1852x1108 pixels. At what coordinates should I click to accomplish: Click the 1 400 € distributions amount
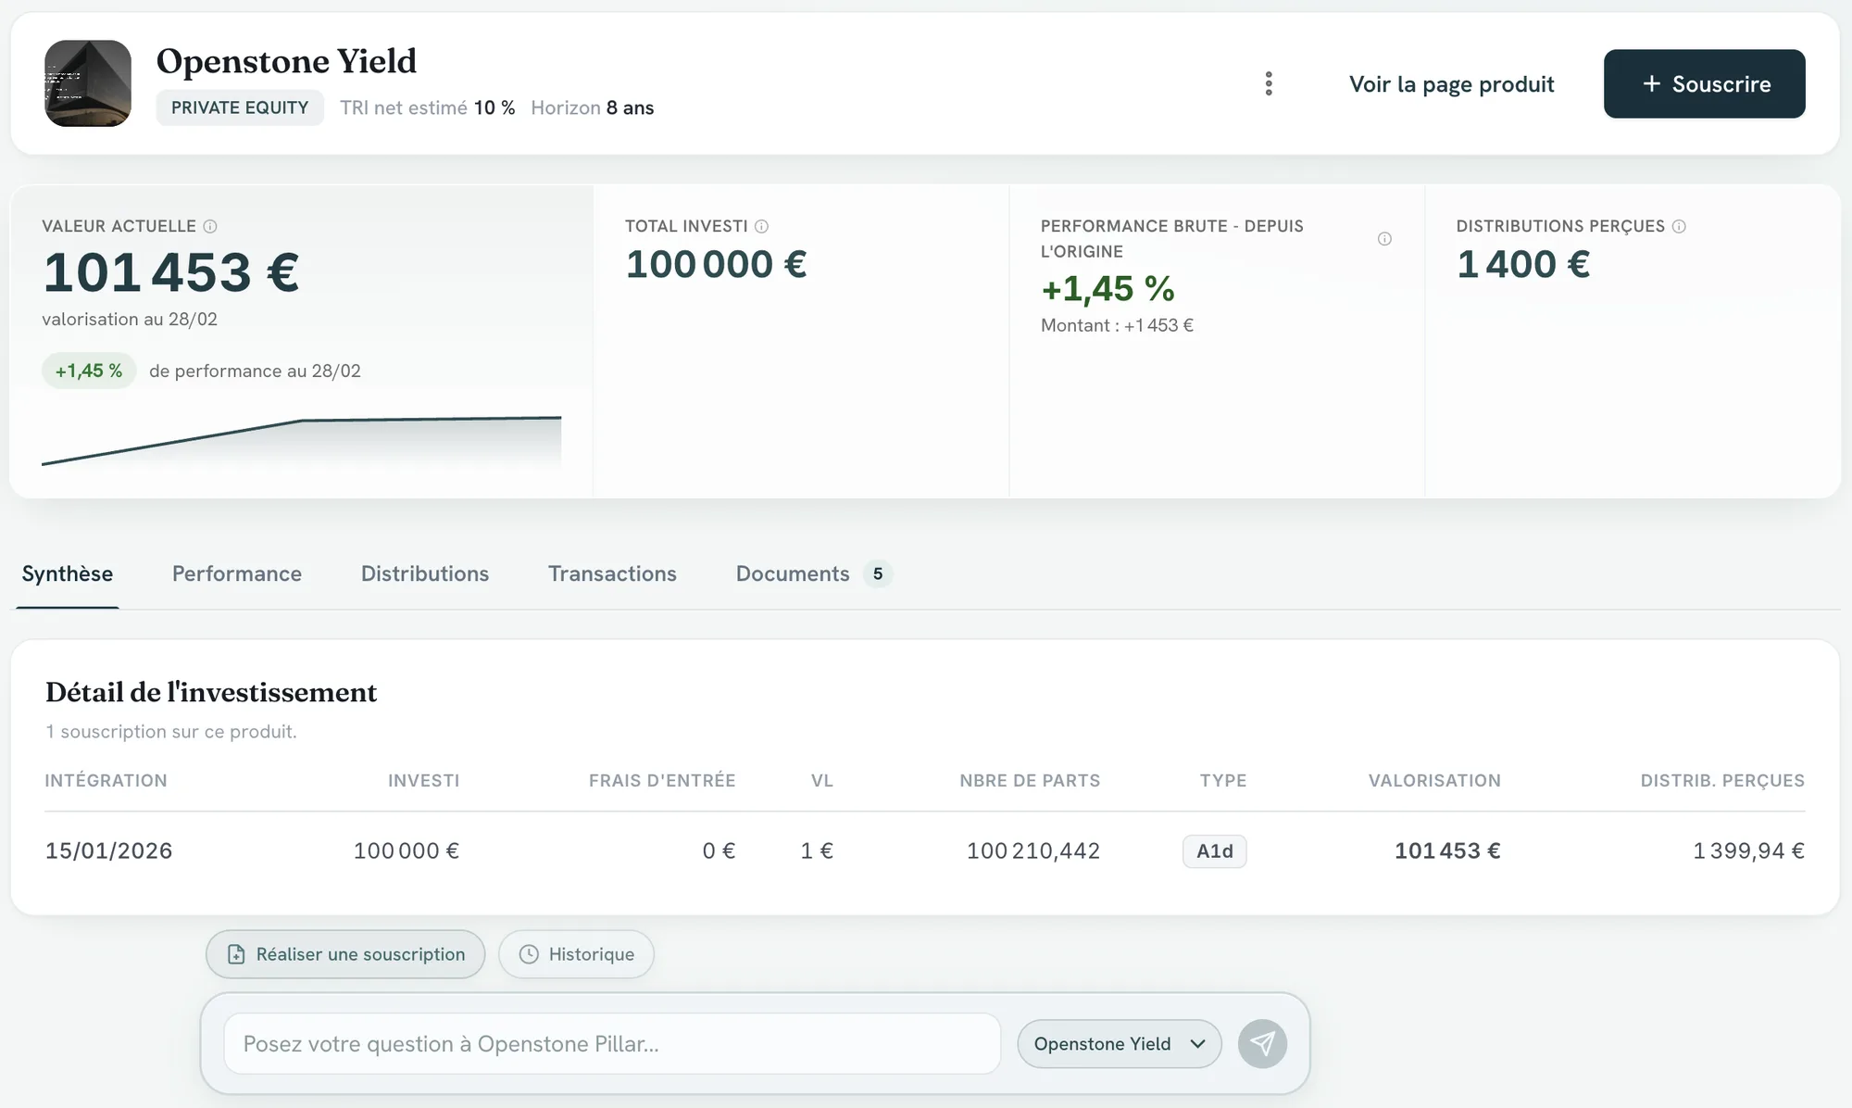pos(1523,264)
